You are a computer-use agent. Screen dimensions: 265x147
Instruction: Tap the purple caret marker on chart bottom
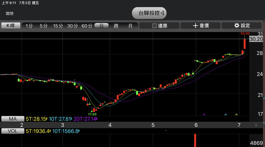pyautogui.click(x=204, y=115)
